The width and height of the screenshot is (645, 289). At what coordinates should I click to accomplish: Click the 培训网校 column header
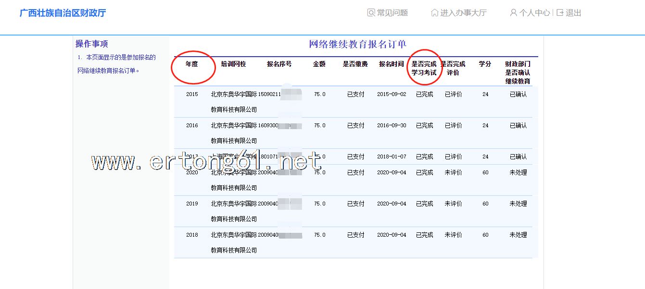(x=233, y=64)
